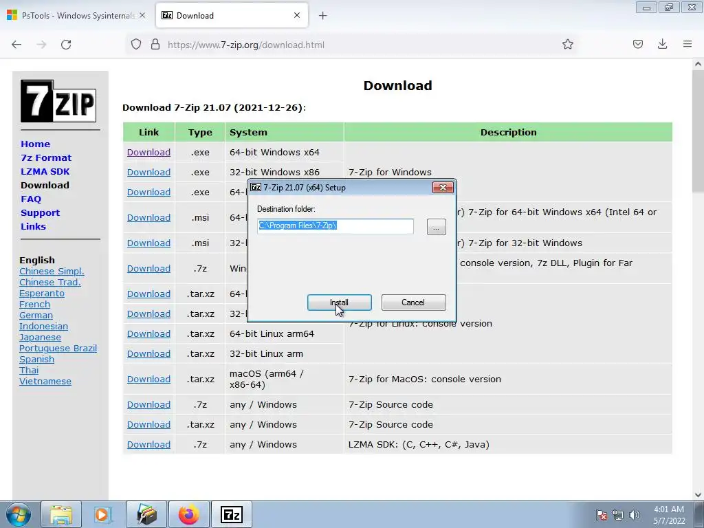Image resolution: width=704 pixels, height=528 pixels.
Task: Download the 32-bit Linux arm .tar.xz
Action: (x=148, y=354)
